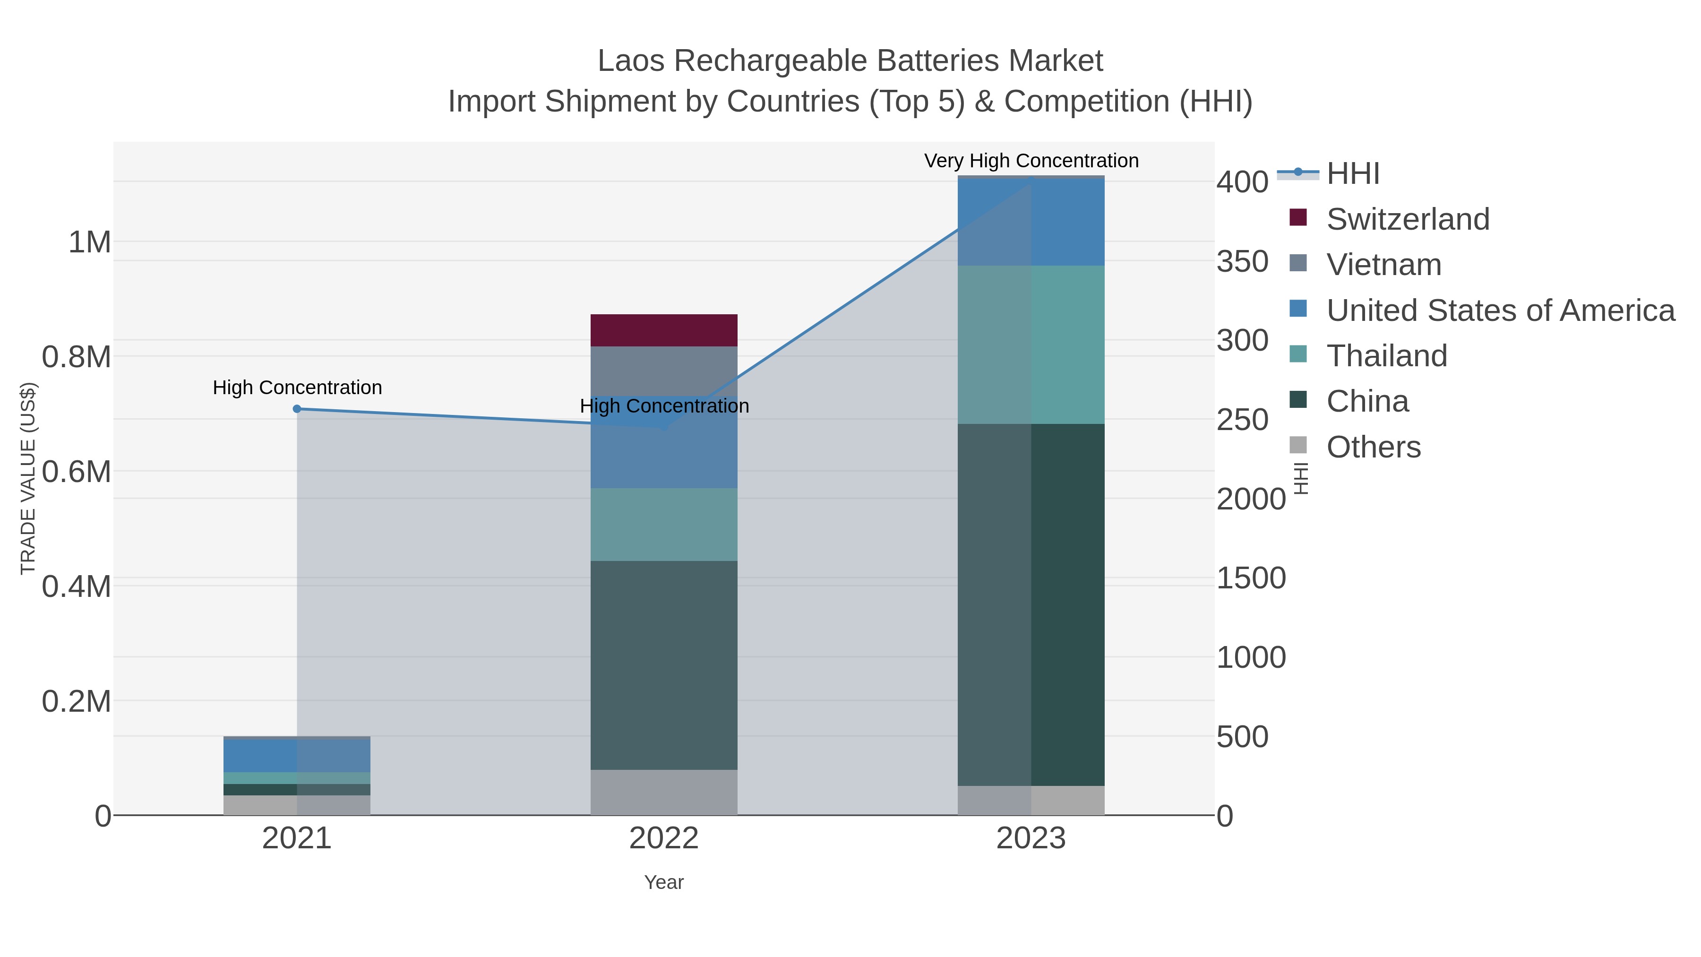Viewport: 1701px width, 957px height.
Task: Click the 'High Concentration' label above 2021
Action: tap(297, 388)
